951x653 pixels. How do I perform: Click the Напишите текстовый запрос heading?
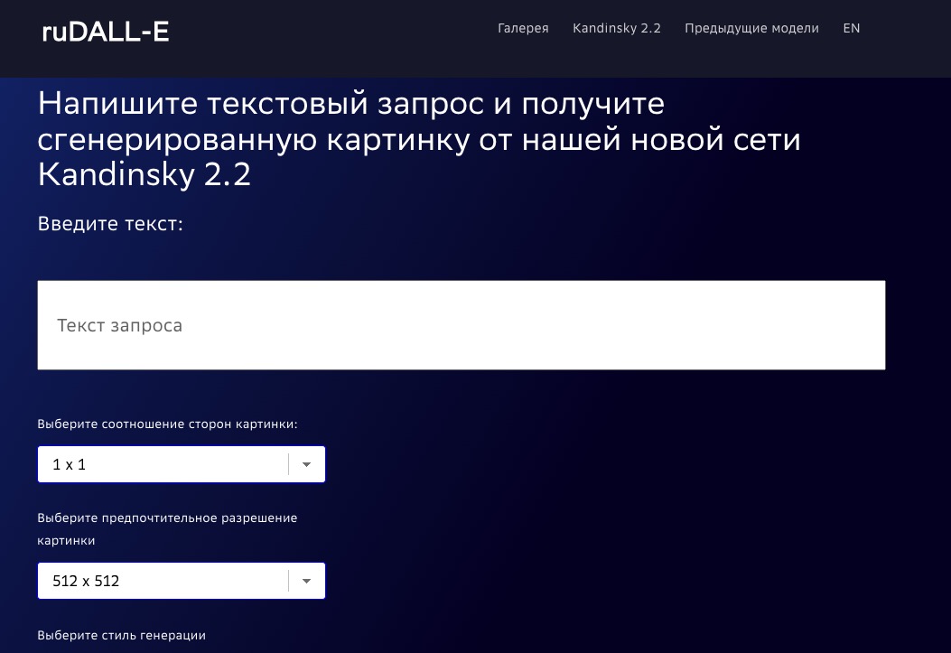pyautogui.click(x=419, y=139)
